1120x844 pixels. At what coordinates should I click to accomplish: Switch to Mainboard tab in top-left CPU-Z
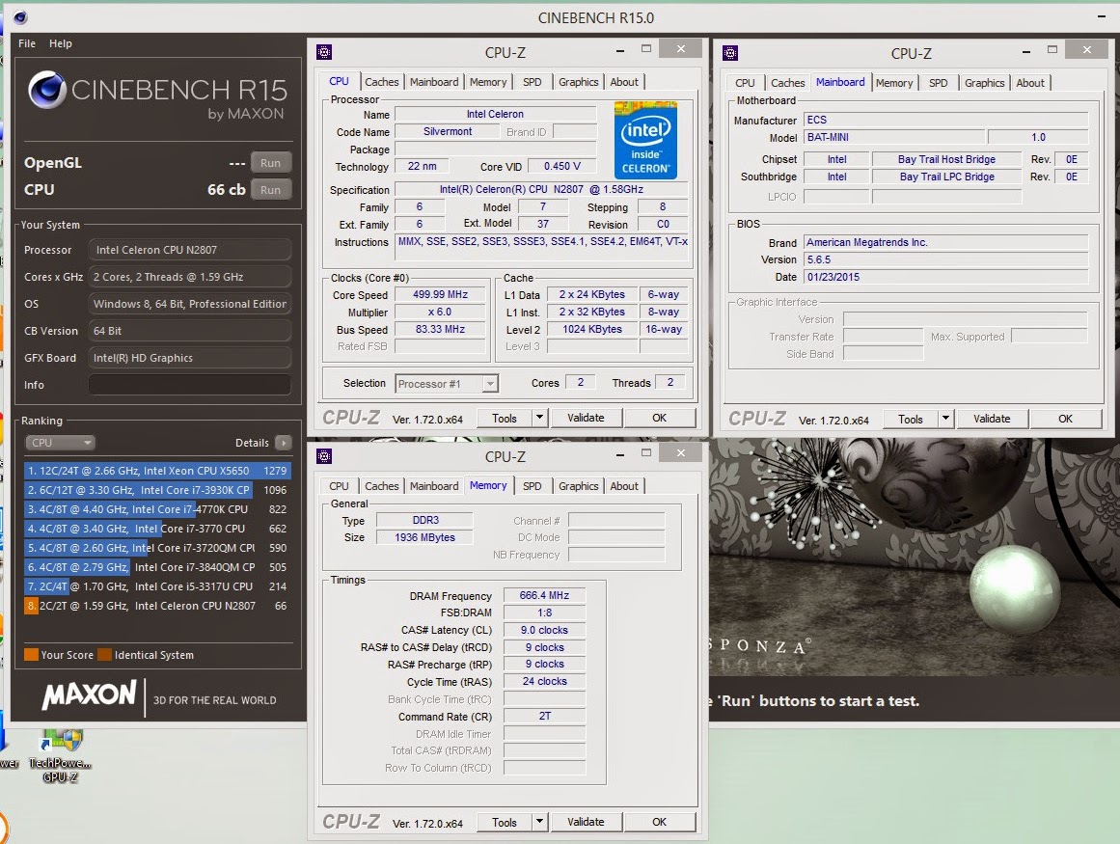434,82
